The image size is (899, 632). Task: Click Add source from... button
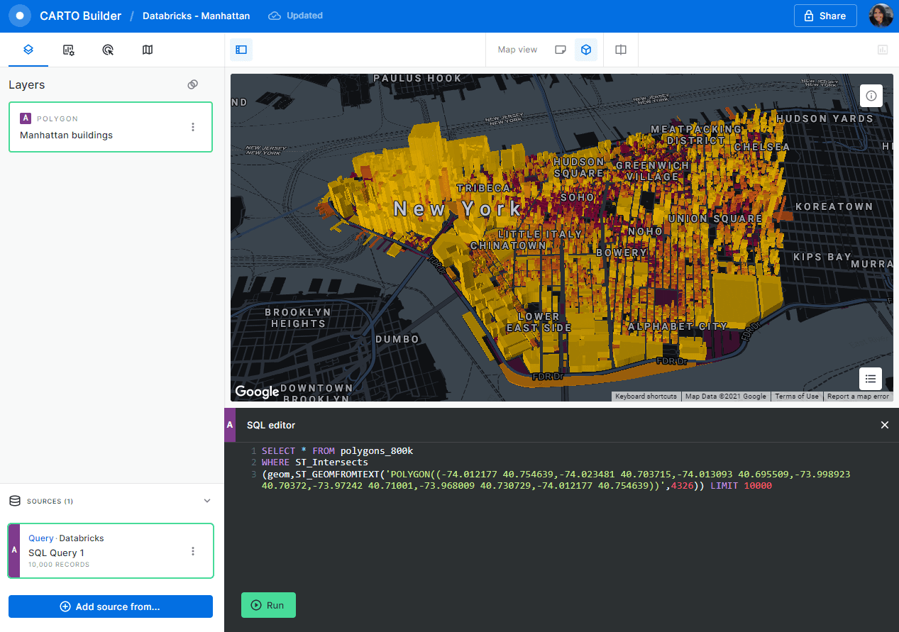click(110, 606)
